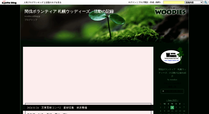Click the WOODIES header logo image
209x114 pixels.
(x=170, y=11)
